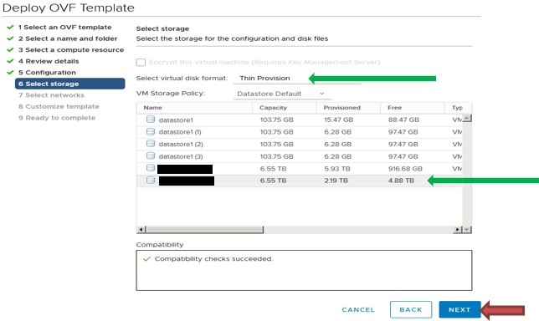Return to step 4 Review details
Image resolution: width=539 pixels, height=321 pixels.
click(49, 61)
